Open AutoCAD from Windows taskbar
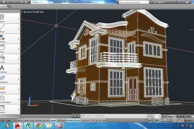 click(x=18, y=126)
